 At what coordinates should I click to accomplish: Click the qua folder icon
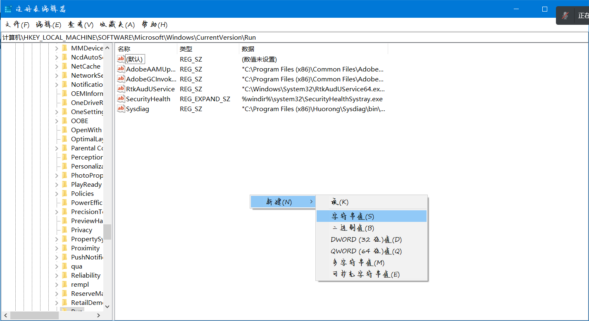pos(65,266)
